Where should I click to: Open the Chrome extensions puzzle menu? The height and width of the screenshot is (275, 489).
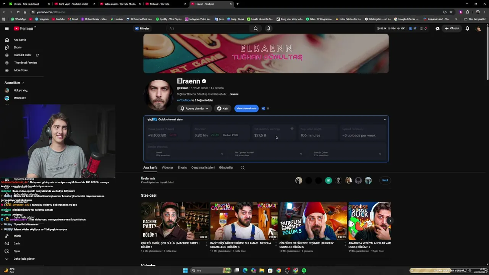[x=467, y=12]
